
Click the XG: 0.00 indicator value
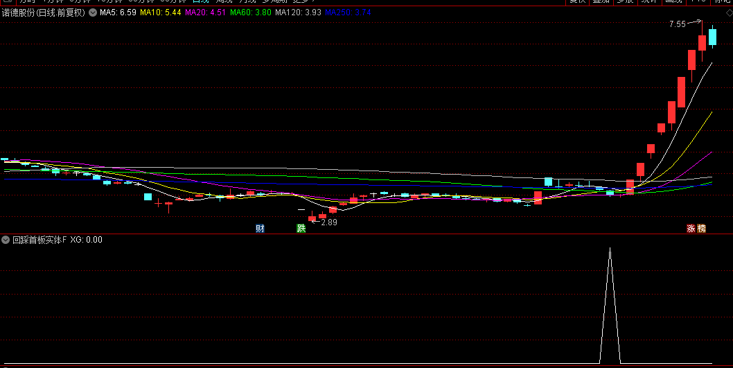86,240
